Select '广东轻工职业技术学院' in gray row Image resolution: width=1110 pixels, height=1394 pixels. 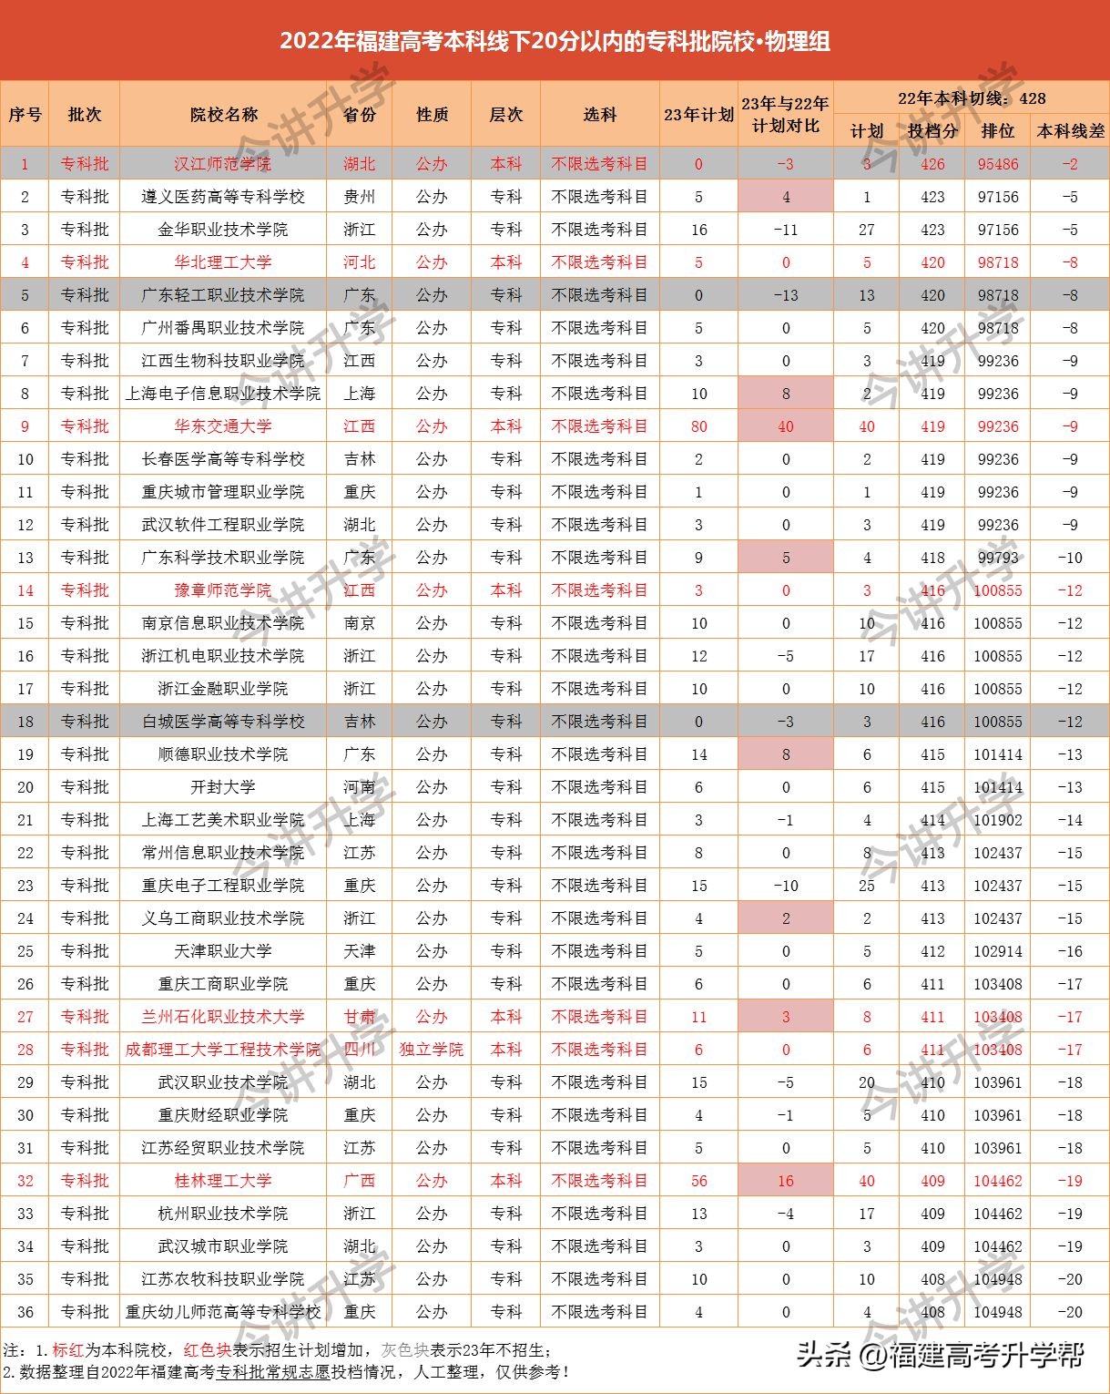[x=223, y=295]
